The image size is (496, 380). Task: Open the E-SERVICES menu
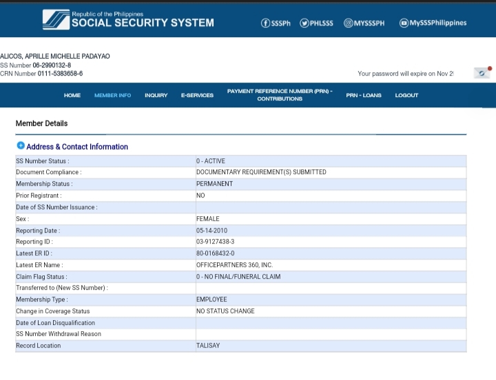click(197, 95)
